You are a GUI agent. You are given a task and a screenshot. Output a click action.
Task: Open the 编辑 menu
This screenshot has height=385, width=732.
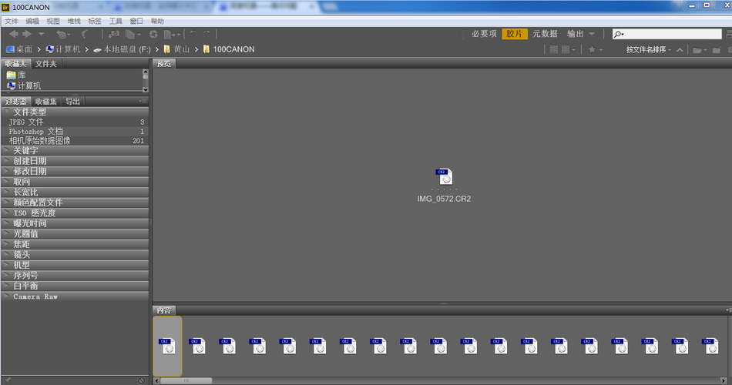(x=32, y=21)
